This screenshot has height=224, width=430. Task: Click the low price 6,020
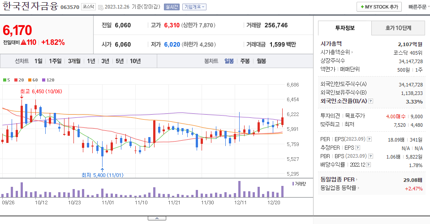172,44
